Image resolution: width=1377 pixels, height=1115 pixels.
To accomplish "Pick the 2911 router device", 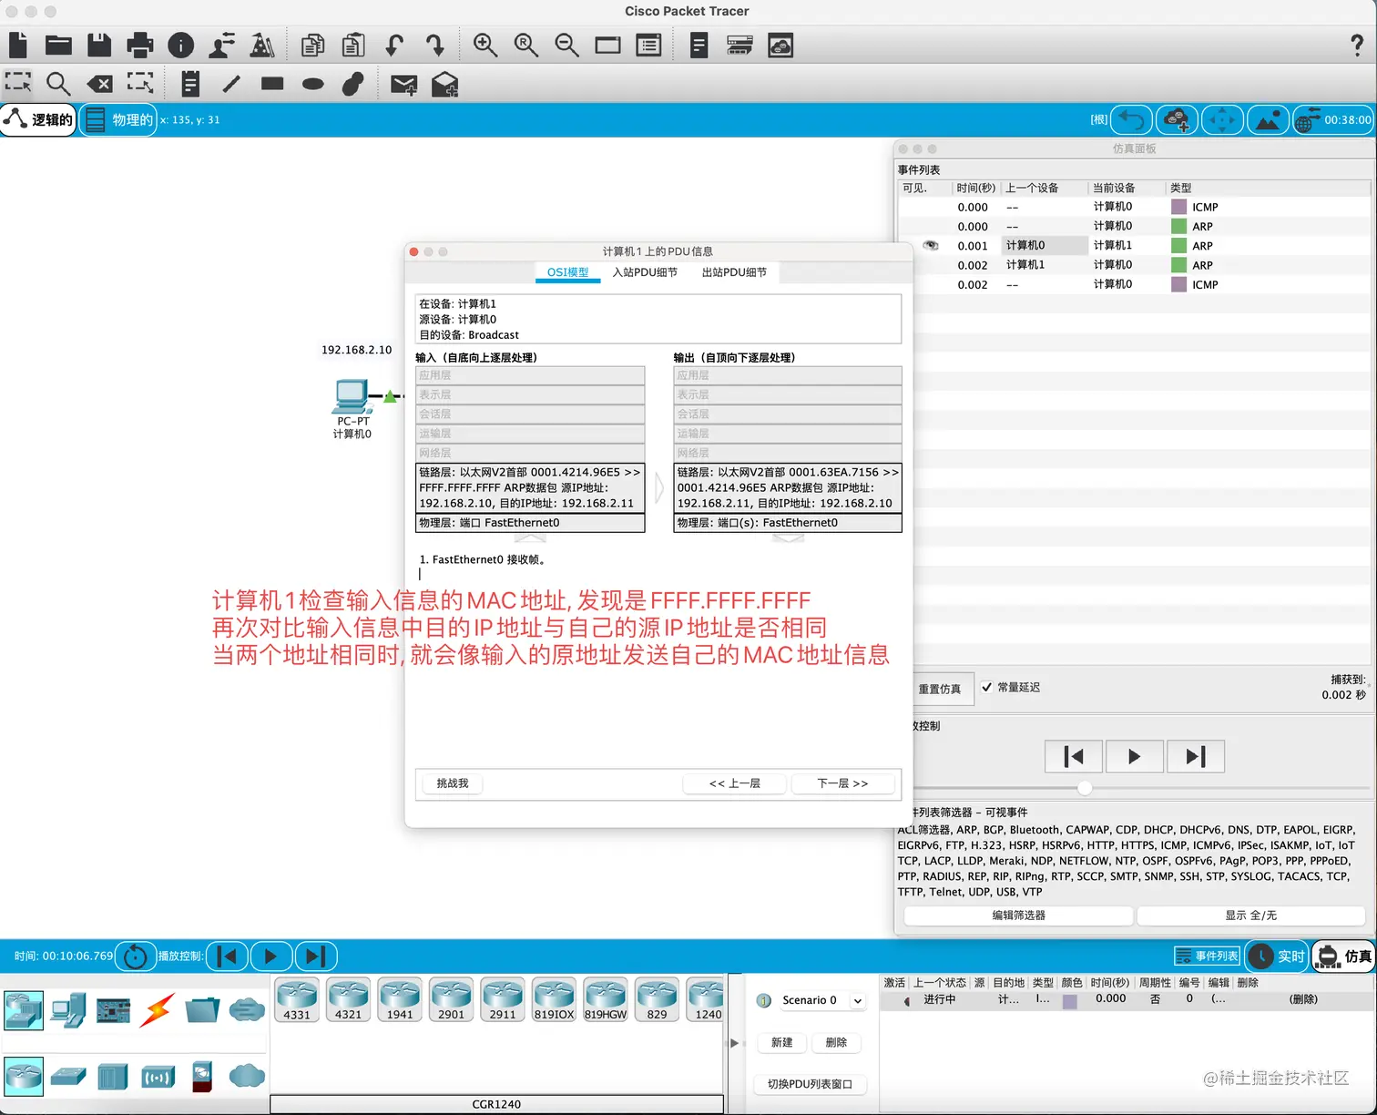I will tap(503, 999).
